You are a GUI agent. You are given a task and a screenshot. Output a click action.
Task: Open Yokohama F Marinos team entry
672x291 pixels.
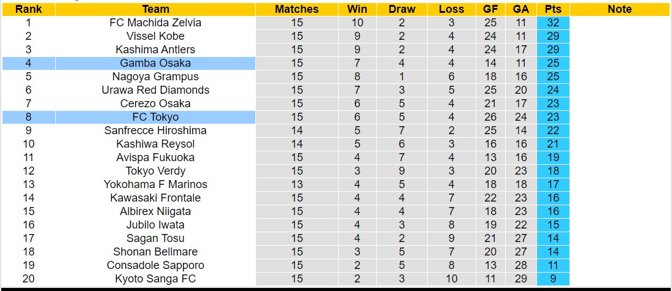(x=155, y=184)
